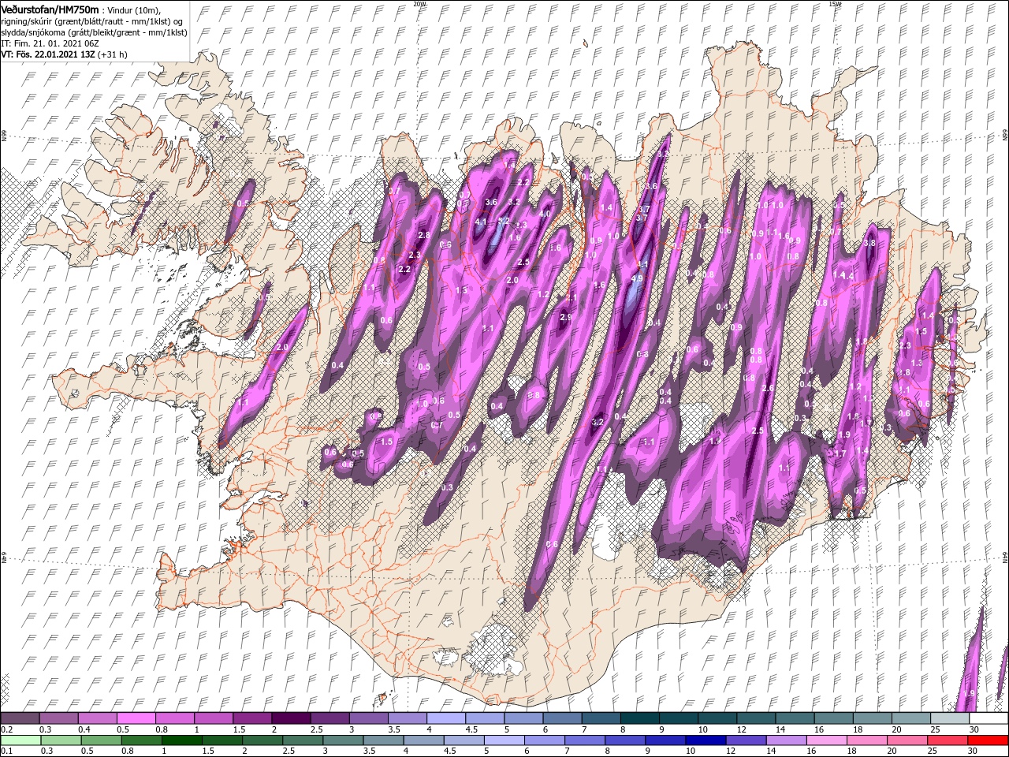The width and height of the screenshot is (1009, 757).
Task: Pick upper legend light grey swatch 25 to 30
Action: (948, 718)
